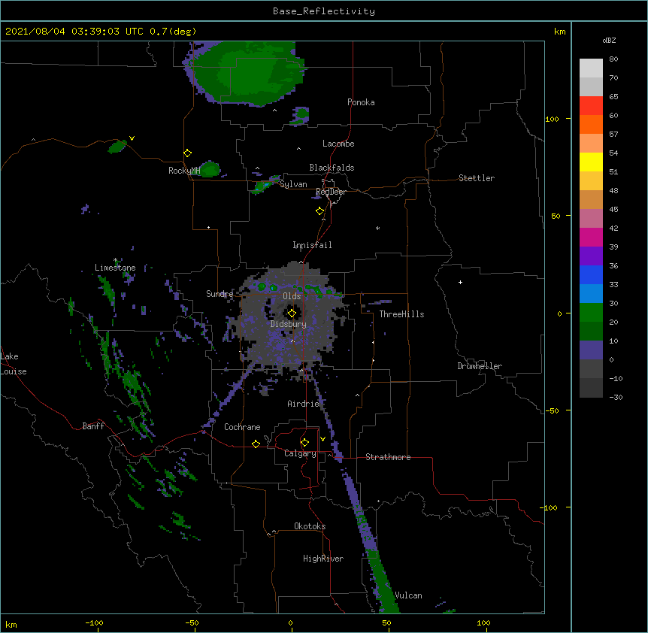Pick the blue 33–36 dBZ legend swatch
Screen dimensions: 648x633
click(x=591, y=274)
